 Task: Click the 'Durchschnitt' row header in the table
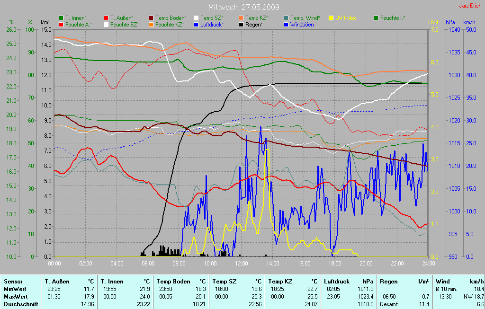(21, 304)
